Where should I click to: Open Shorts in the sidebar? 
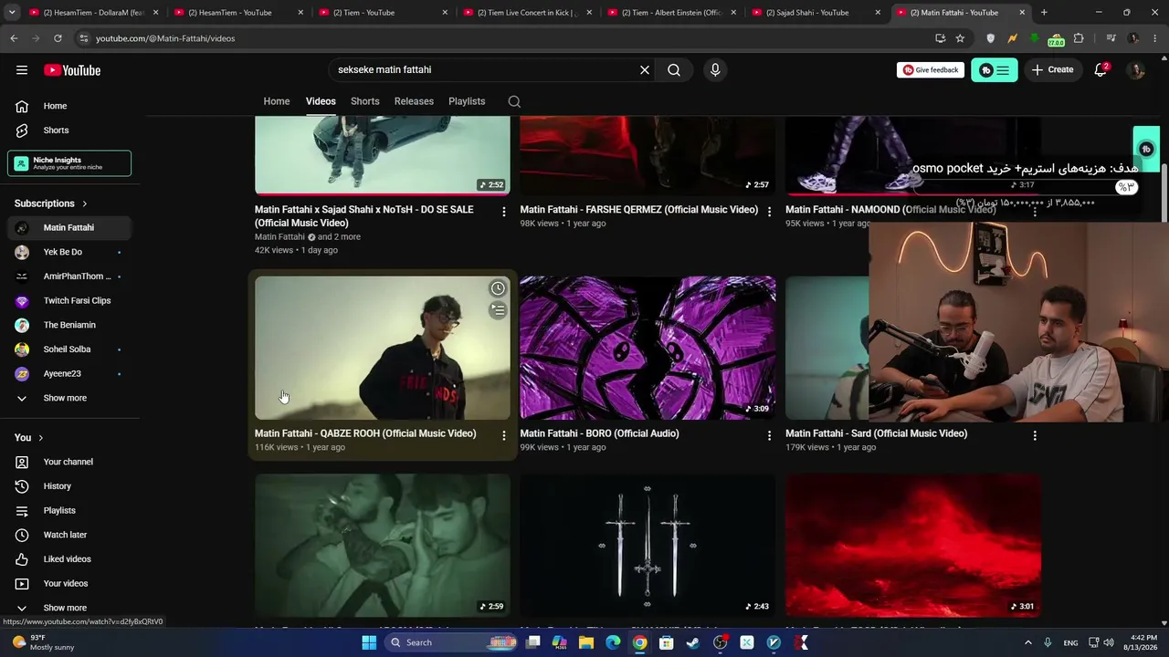pyautogui.click(x=69, y=130)
